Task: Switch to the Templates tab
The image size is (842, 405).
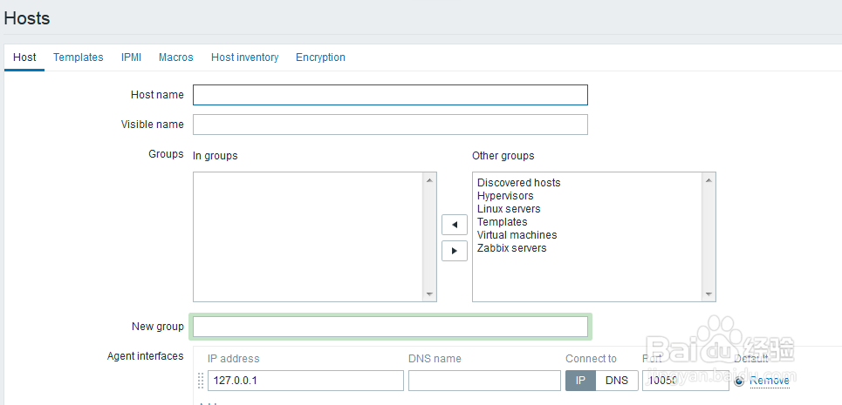Action: pyautogui.click(x=79, y=57)
